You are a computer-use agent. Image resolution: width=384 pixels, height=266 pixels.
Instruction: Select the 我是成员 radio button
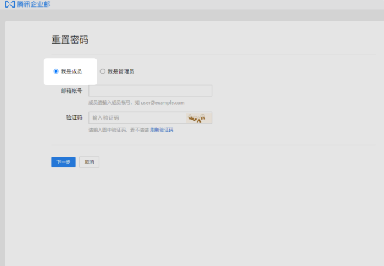click(56, 71)
